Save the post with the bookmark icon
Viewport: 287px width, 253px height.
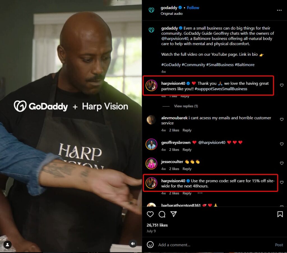tap(280, 214)
